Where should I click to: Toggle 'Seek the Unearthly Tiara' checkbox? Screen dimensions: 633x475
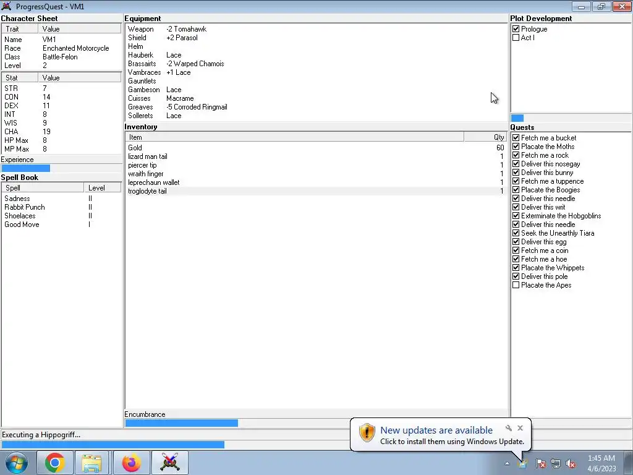(516, 233)
